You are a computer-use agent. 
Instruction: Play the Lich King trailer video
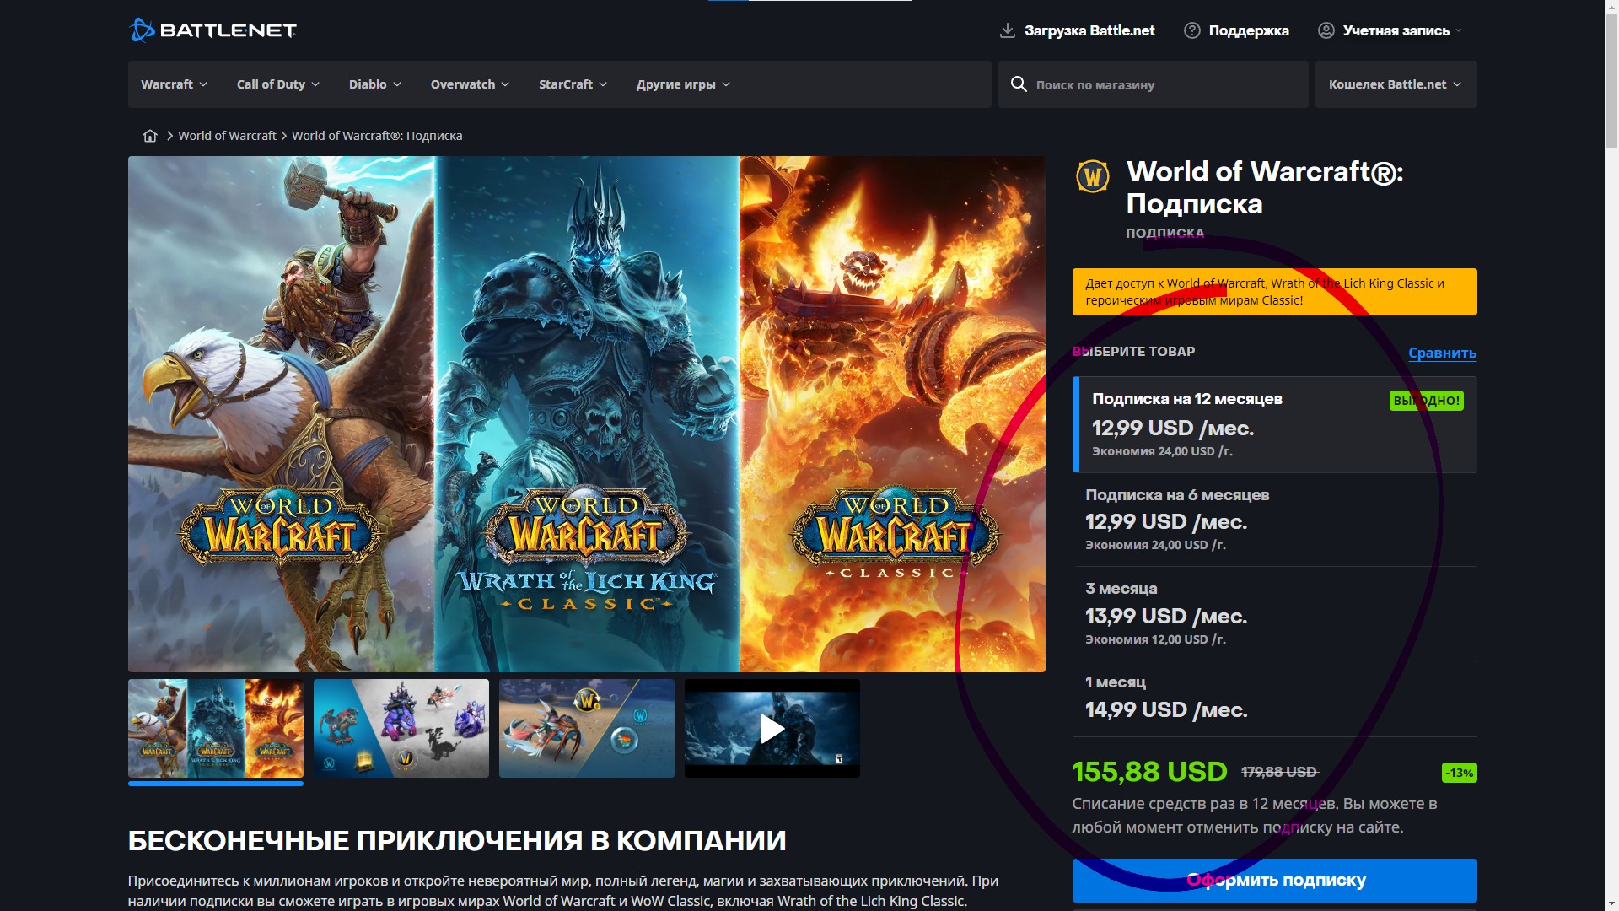(772, 728)
